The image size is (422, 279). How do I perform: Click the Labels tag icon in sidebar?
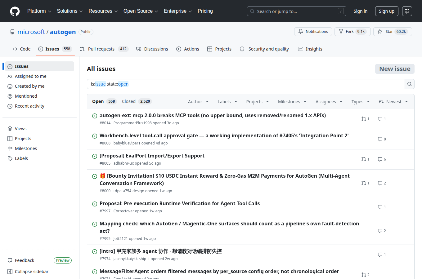tap(10, 158)
